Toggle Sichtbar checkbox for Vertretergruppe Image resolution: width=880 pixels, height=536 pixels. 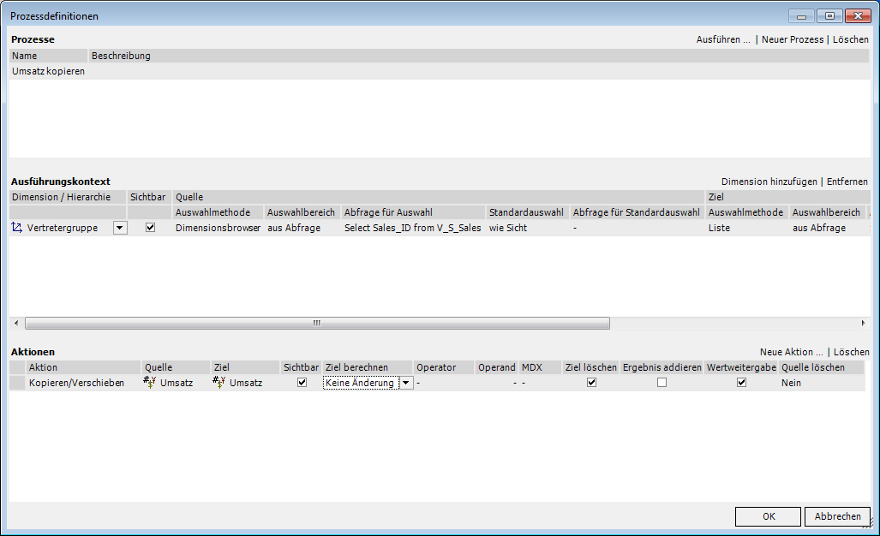point(150,228)
